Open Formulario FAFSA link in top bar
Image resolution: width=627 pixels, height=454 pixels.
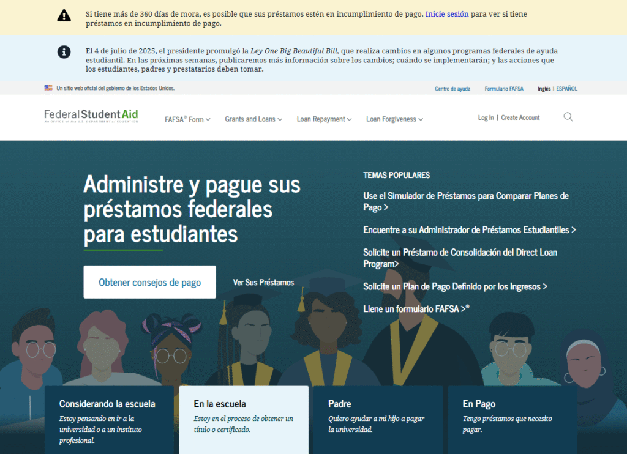(504, 89)
